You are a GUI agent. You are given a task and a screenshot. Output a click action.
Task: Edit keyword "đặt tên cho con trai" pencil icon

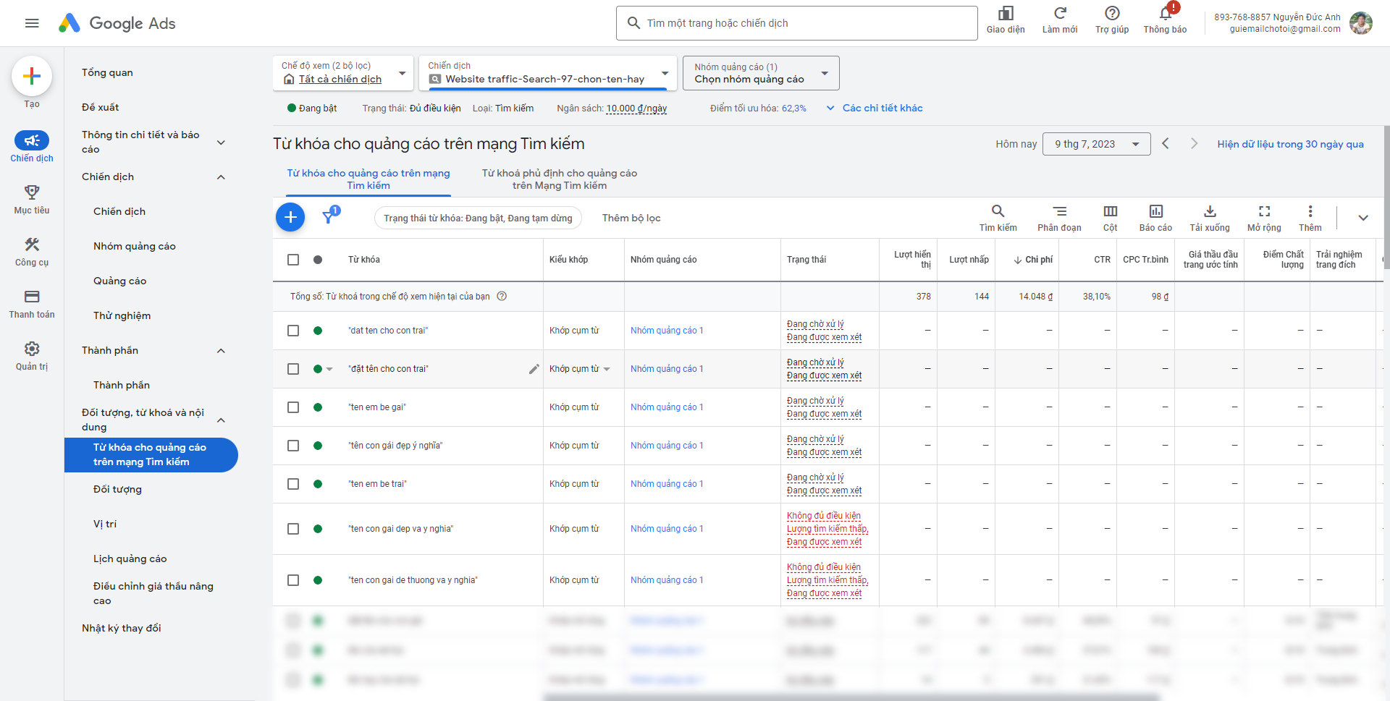[534, 369]
